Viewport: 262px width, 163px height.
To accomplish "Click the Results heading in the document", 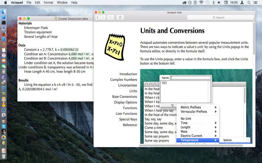I will coord(23,80).
